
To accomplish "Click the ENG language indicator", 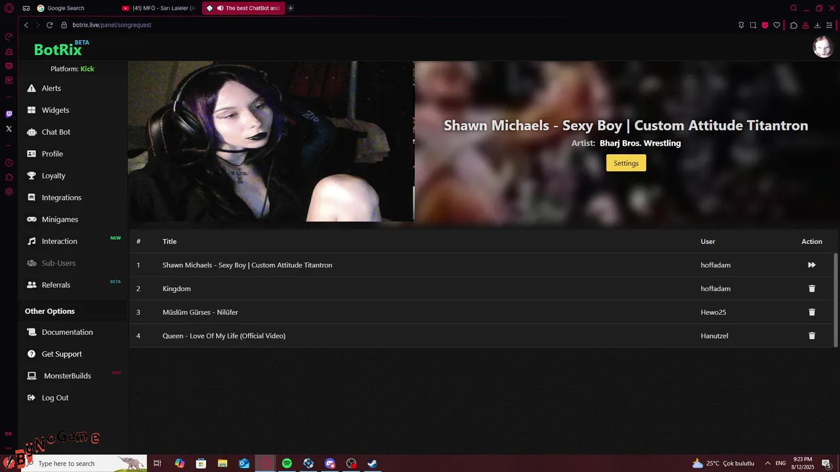I will pyautogui.click(x=781, y=463).
